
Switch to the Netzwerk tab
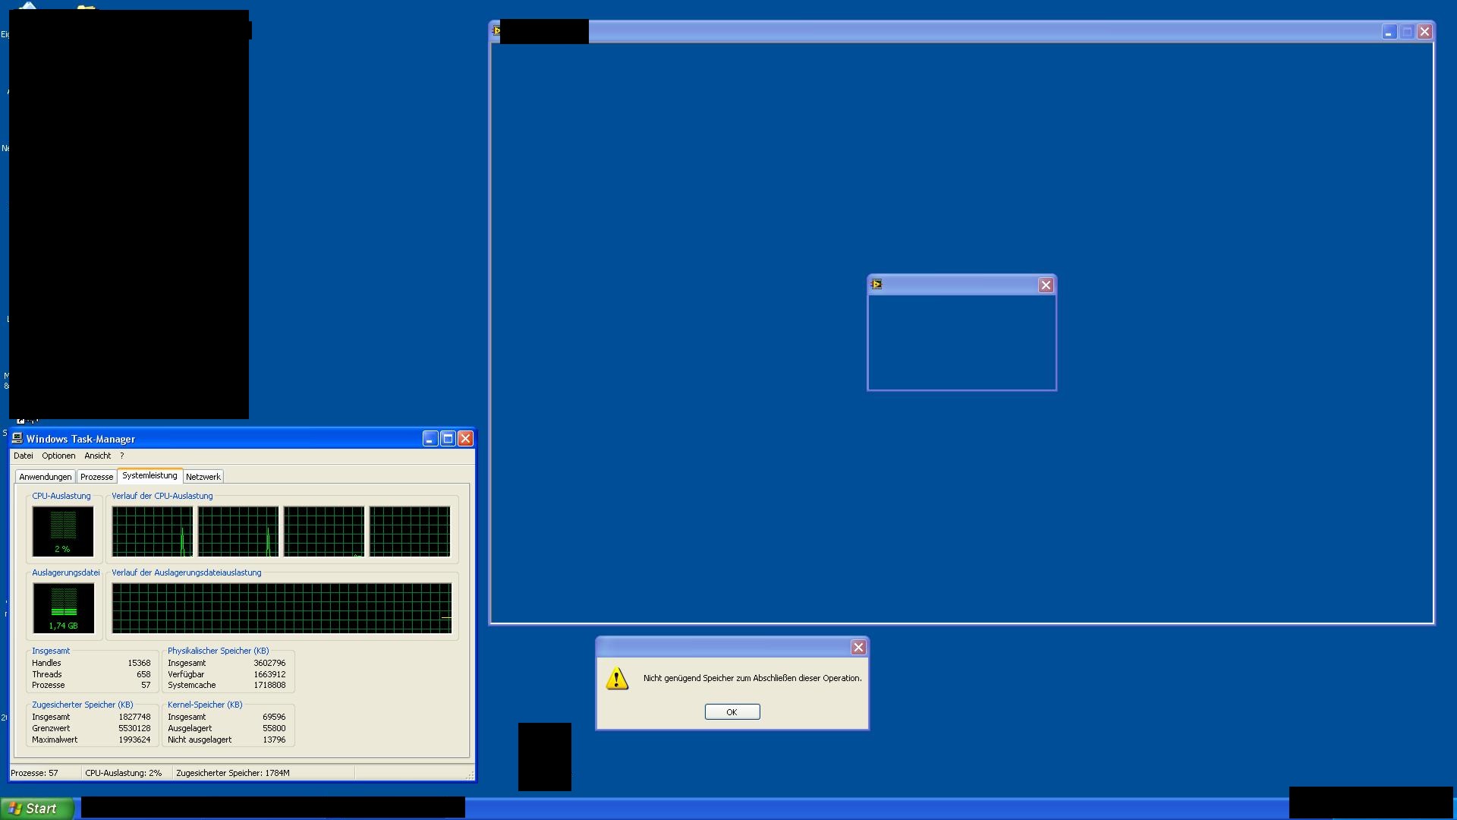coord(203,477)
